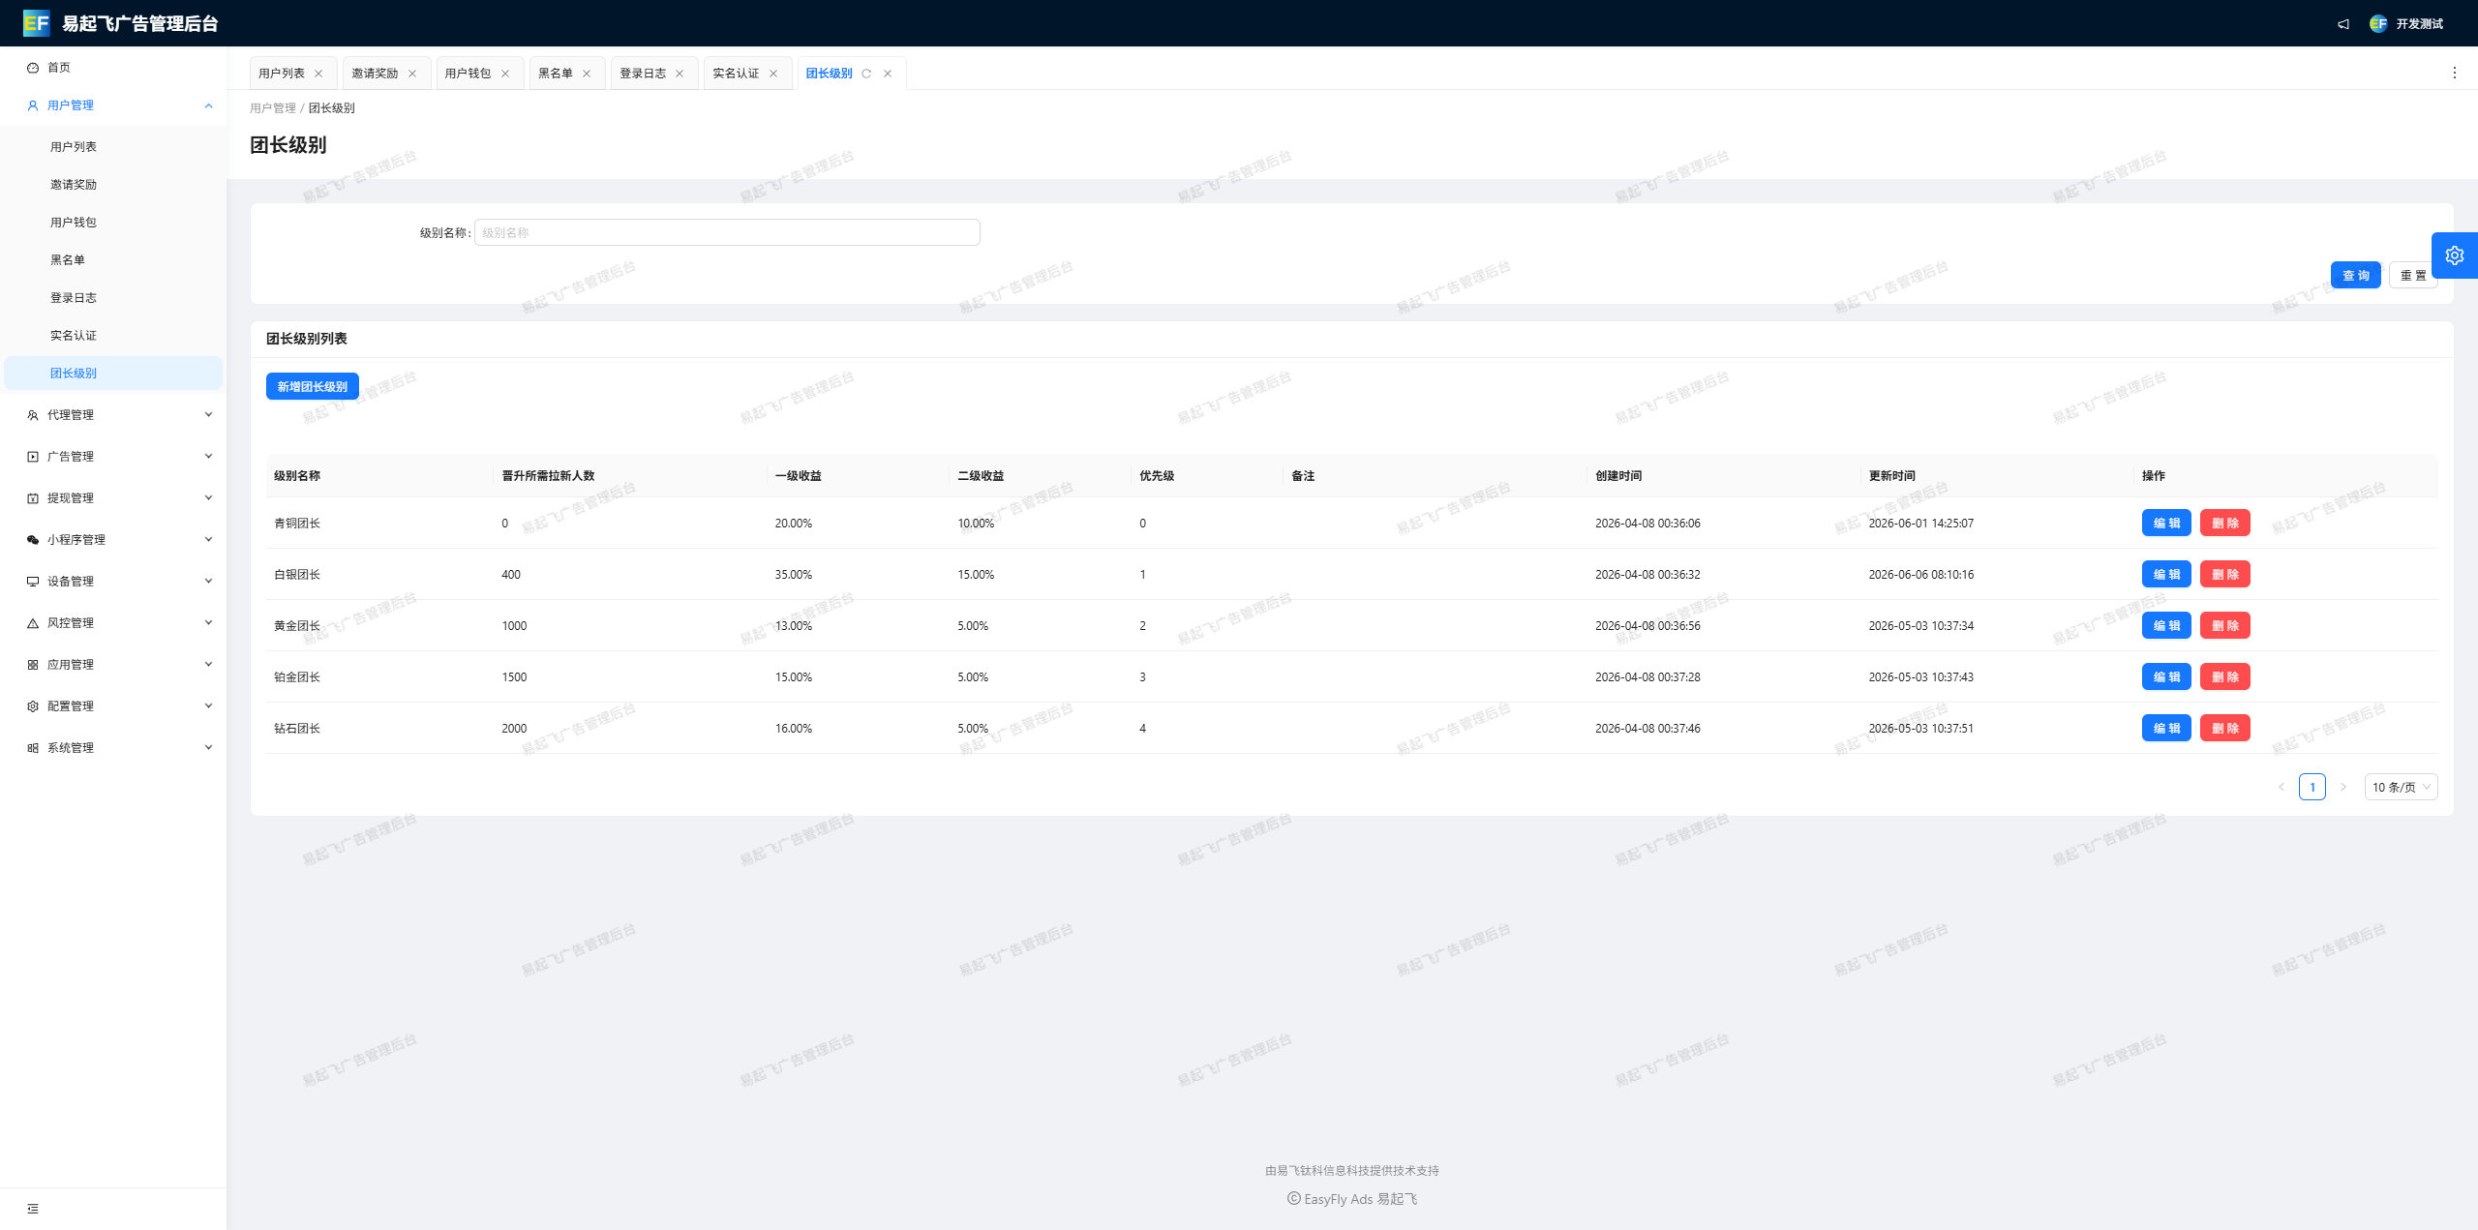
Task: Open 邀请奖励 in the sidebar
Action: [113, 185]
